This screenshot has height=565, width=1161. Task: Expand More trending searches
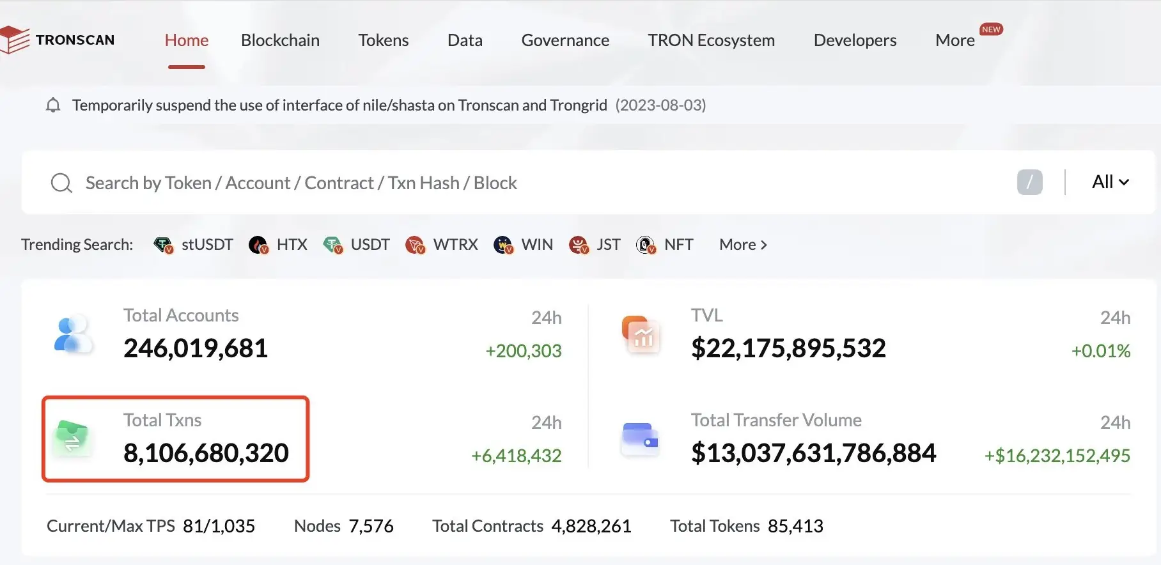coord(743,245)
